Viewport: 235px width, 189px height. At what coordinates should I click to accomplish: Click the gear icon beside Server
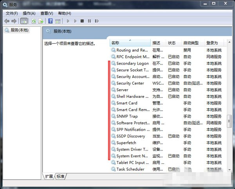pos(113,90)
